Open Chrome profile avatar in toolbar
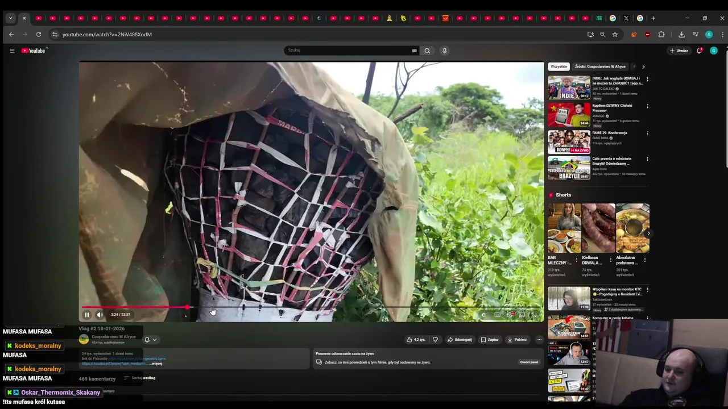 (709, 35)
